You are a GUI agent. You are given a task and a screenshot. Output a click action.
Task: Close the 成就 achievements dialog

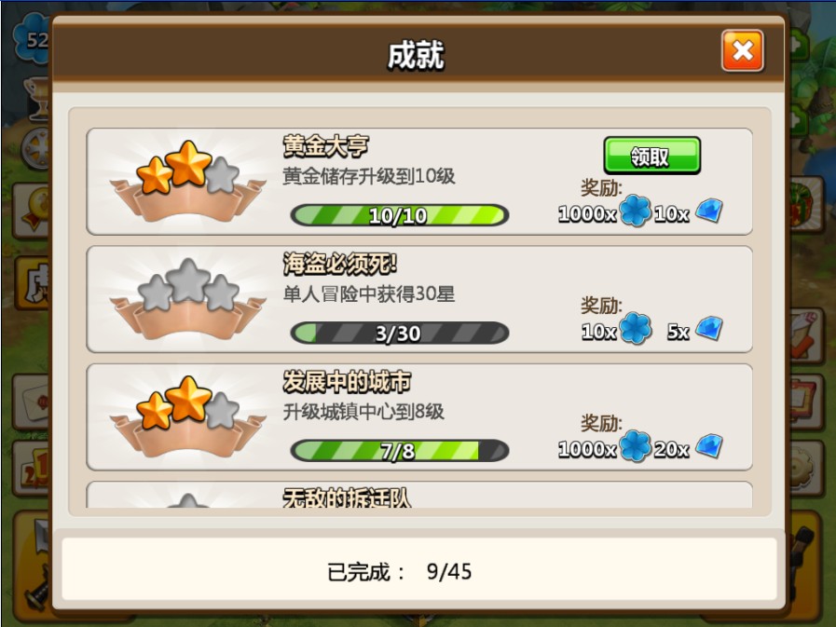point(742,51)
